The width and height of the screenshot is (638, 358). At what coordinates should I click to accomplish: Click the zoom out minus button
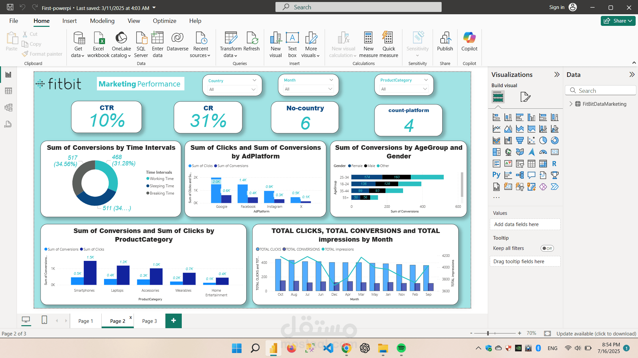[471, 333]
